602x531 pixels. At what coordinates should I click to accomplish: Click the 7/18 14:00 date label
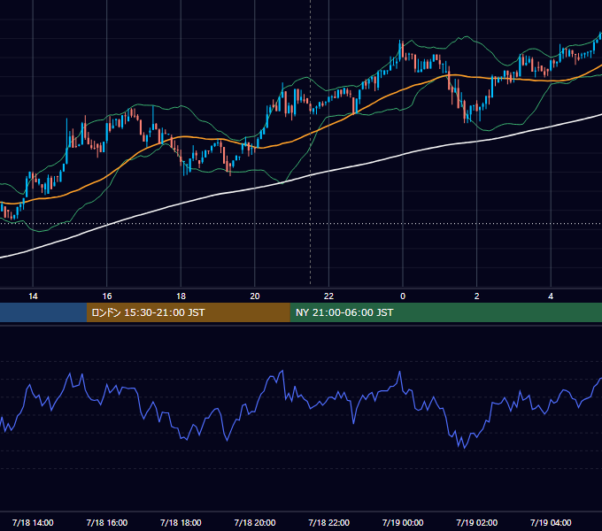point(33,522)
